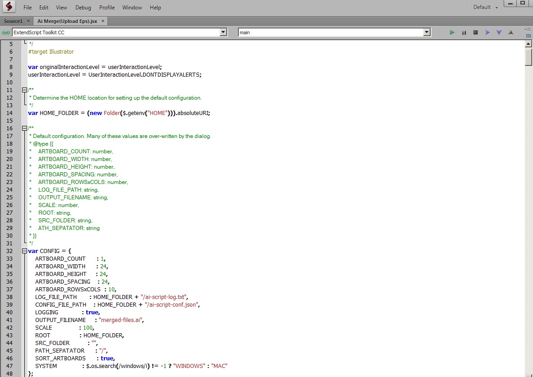Open the document panel flyout menu icon
This screenshot has width=533, height=377.
[528, 30]
